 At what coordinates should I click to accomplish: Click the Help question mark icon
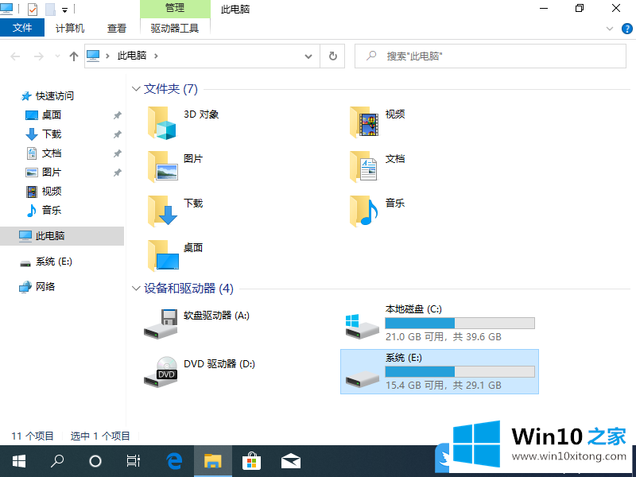(626, 29)
